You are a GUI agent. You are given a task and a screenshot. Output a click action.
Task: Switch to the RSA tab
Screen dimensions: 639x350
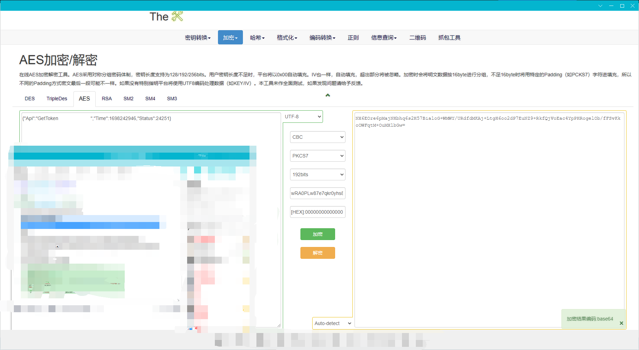click(107, 99)
